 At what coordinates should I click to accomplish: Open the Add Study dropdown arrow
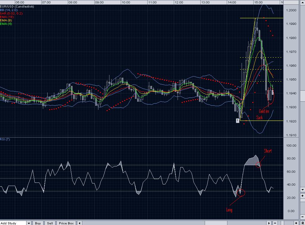pos(29,223)
